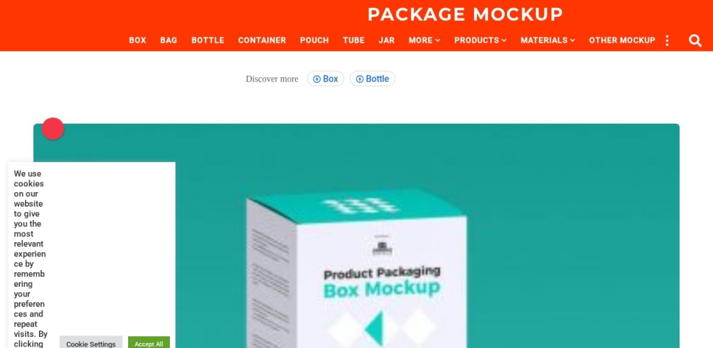The width and height of the screenshot is (713, 348).
Task: Expand the MATERIALS dropdown menu
Action: (x=548, y=40)
